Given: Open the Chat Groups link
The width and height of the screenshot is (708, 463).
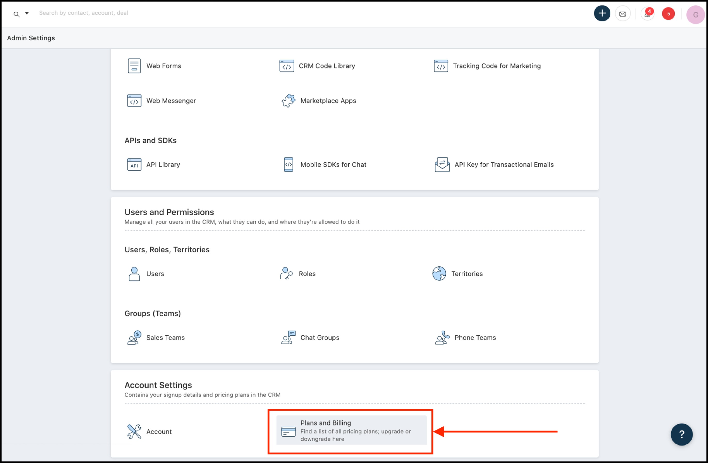Looking at the screenshot, I should point(320,338).
